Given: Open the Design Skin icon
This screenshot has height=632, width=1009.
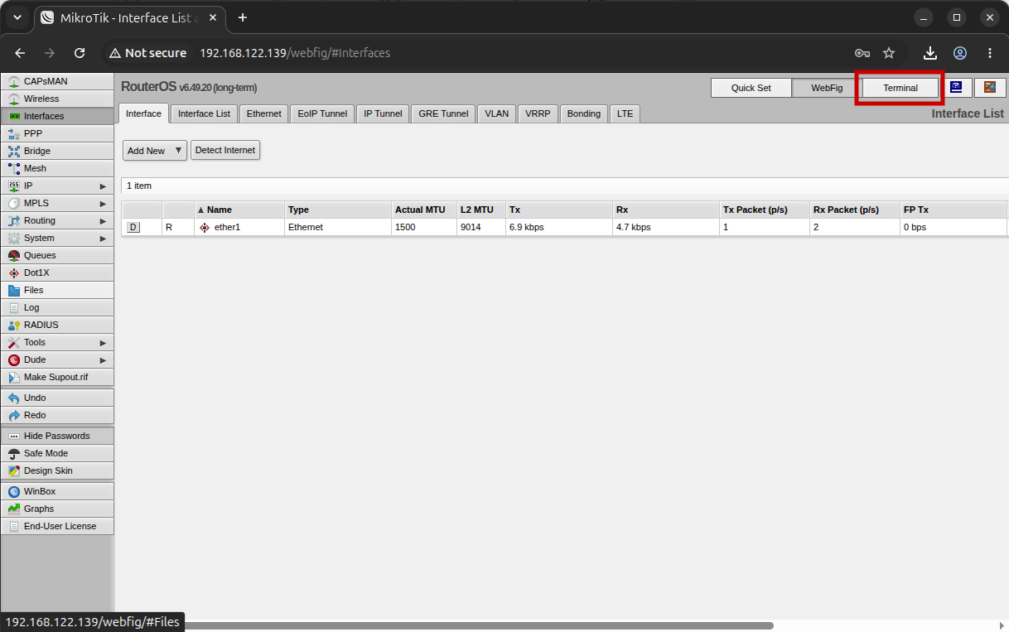Looking at the screenshot, I should click(x=14, y=470).
